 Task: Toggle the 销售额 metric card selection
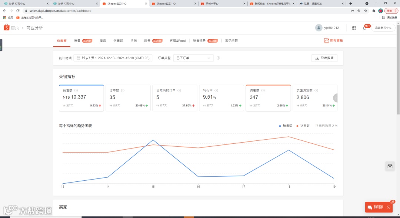pos(81,98)
